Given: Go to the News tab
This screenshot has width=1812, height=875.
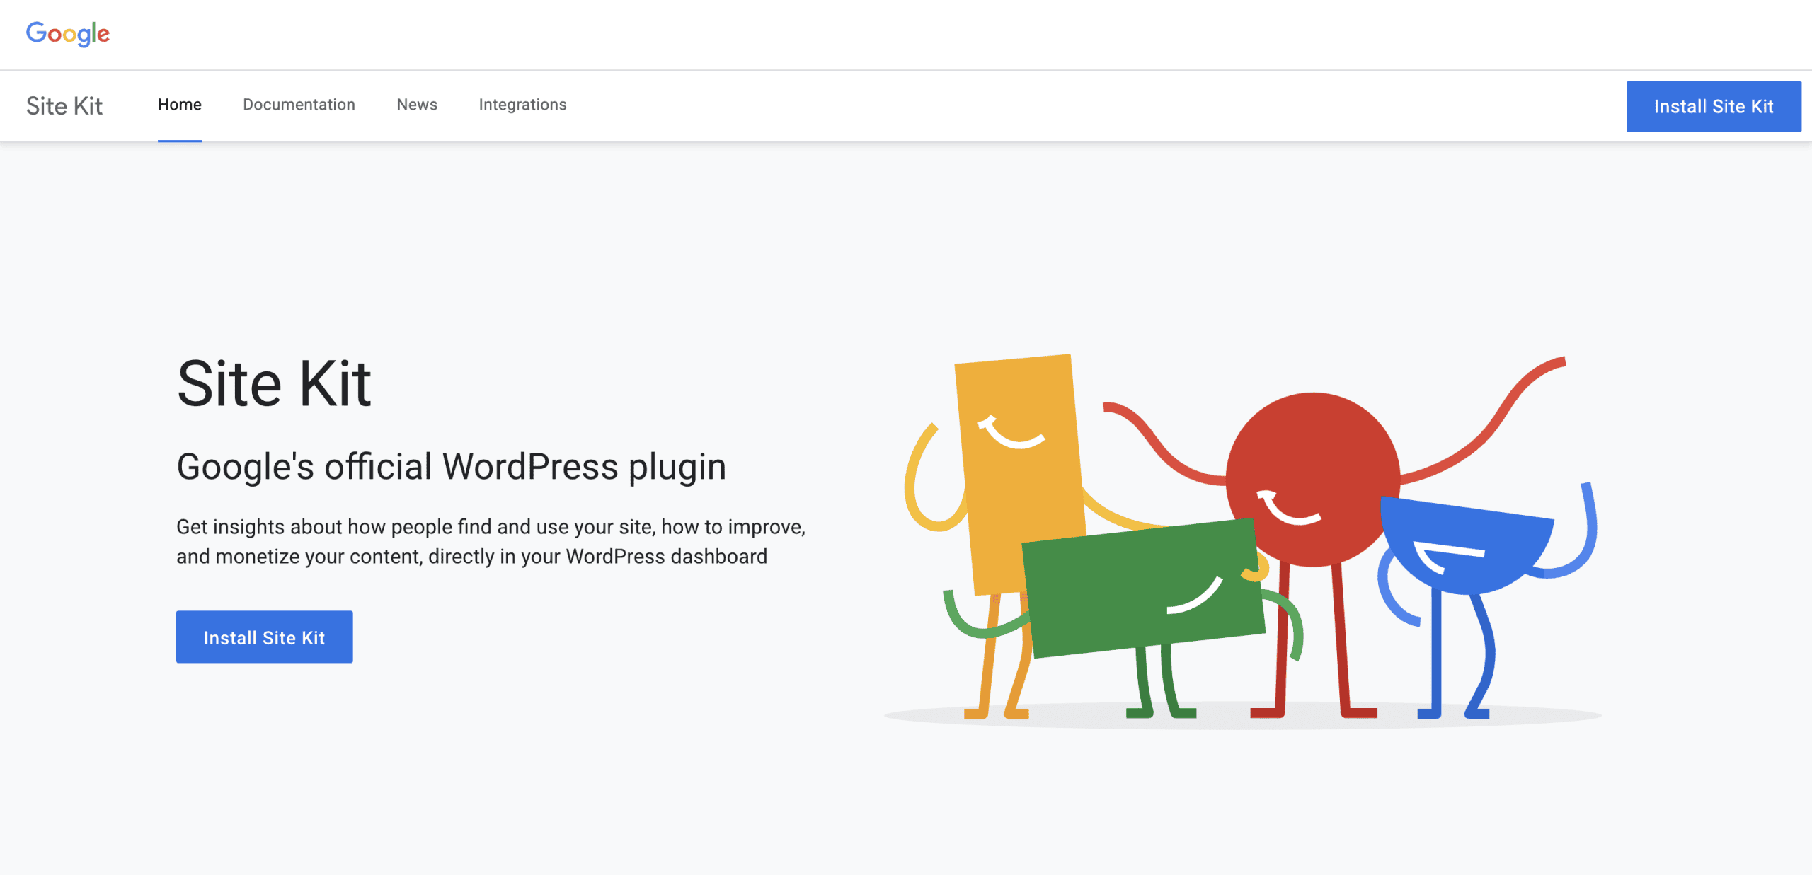Looking at the screenshot, I should click(x=417, y=105).
